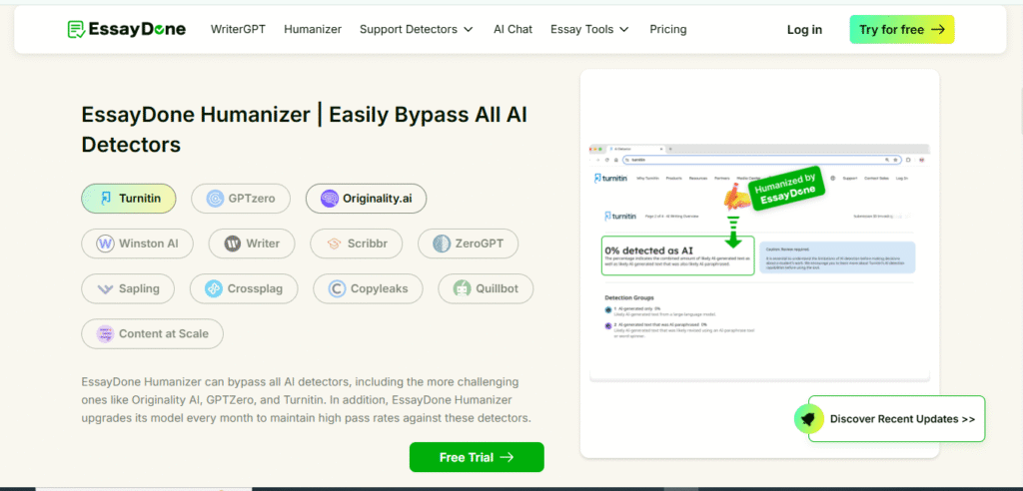Viewport: 1023px width, 491px height.
Task: Open the Pricing page
Action: click(x=668, y=29)
